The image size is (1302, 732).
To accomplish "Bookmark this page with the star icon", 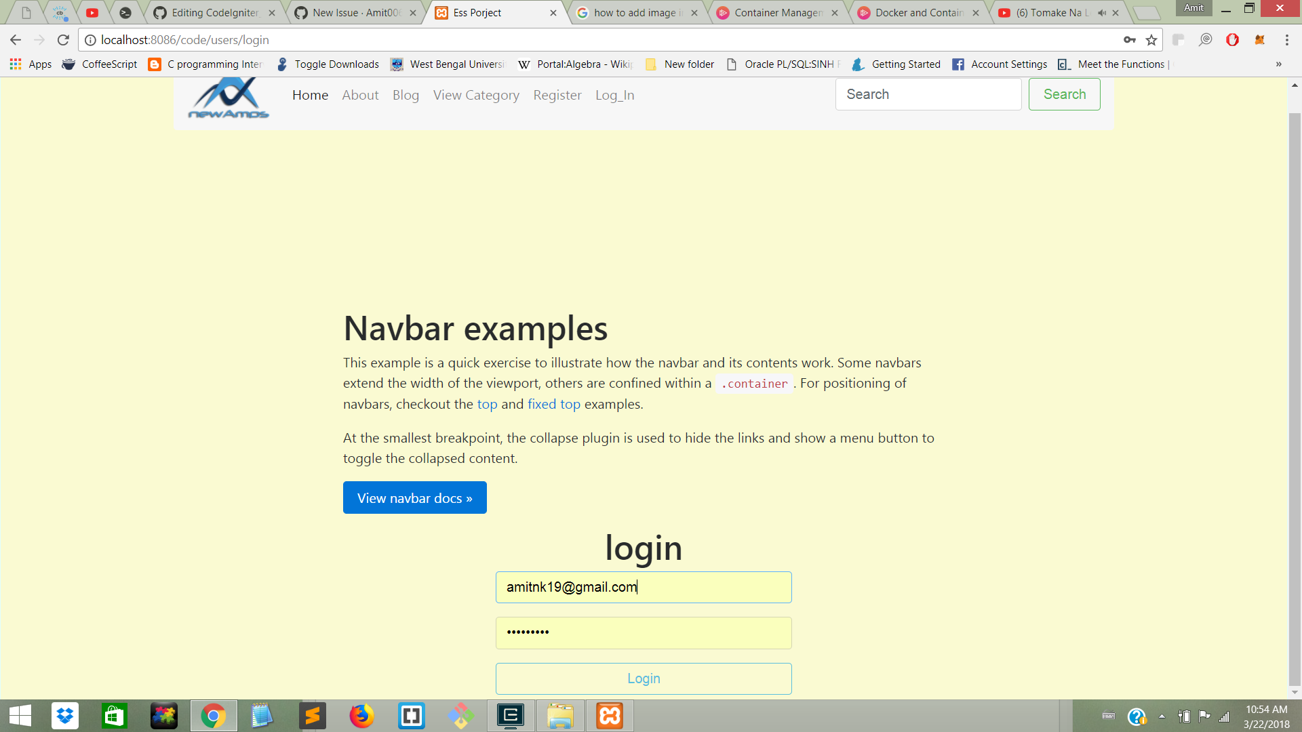I will tap(1151, 40).
